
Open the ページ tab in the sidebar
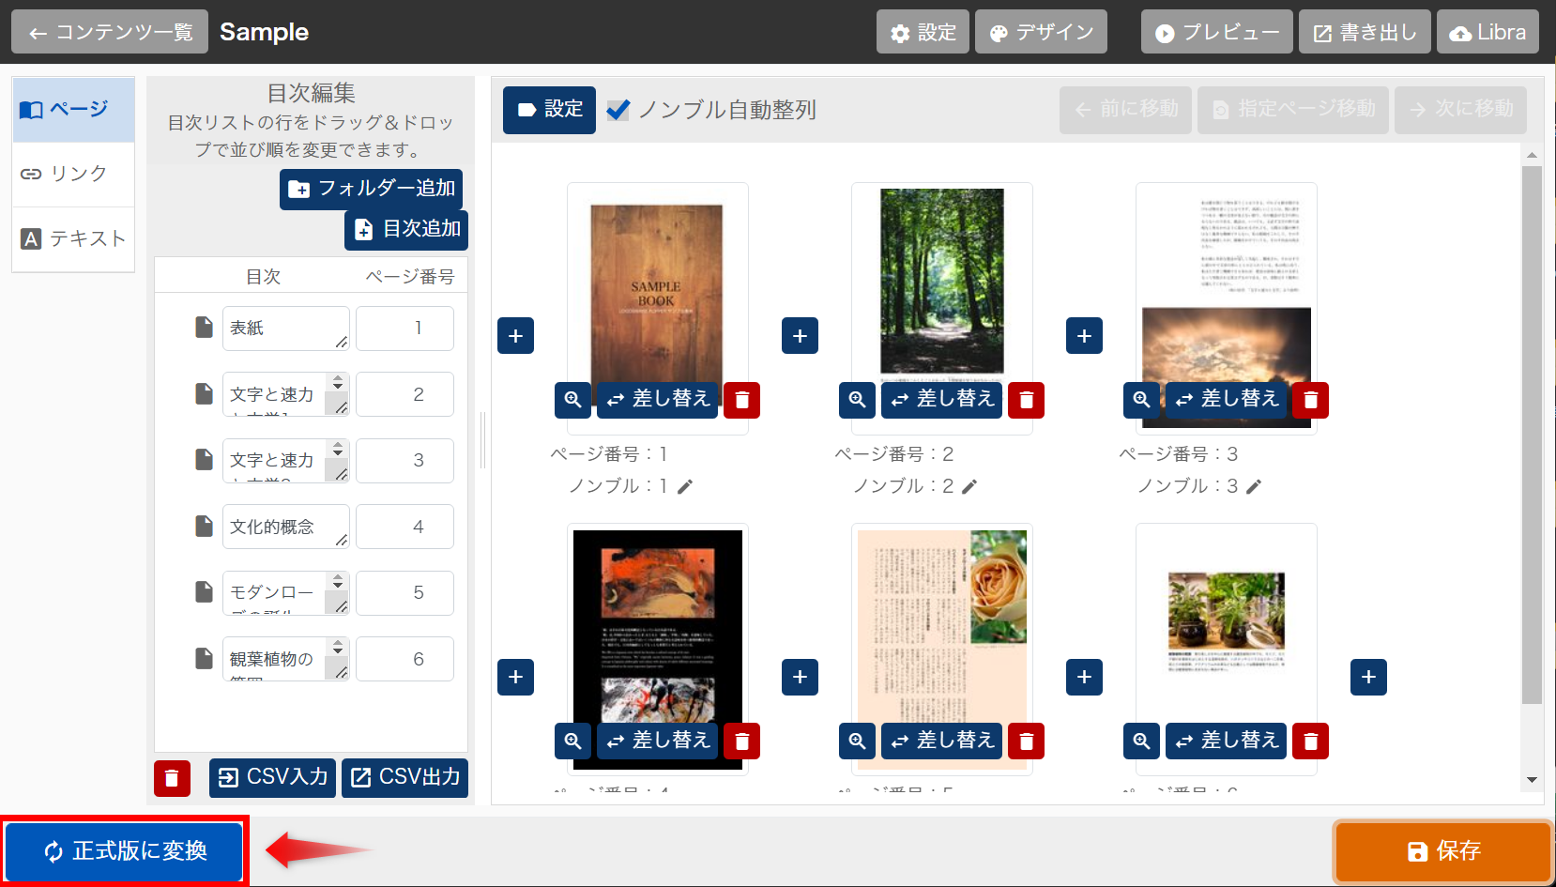(73, 110)
